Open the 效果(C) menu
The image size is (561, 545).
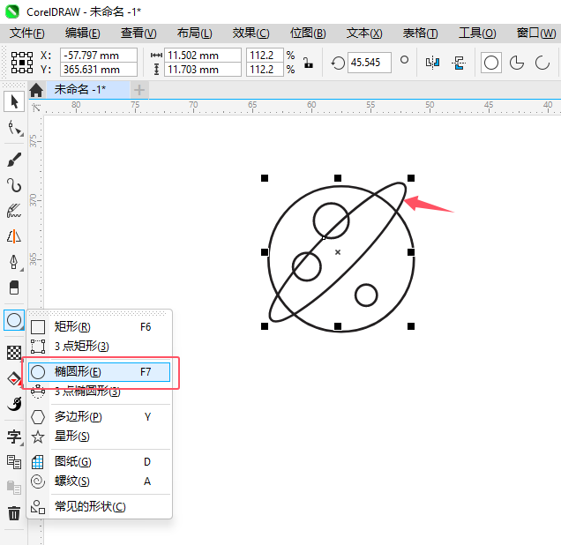pyautogui.click(x=251, y=34)
